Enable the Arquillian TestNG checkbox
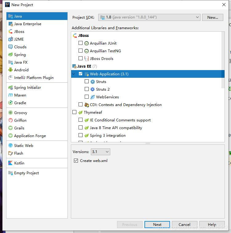 click(80, 51)
